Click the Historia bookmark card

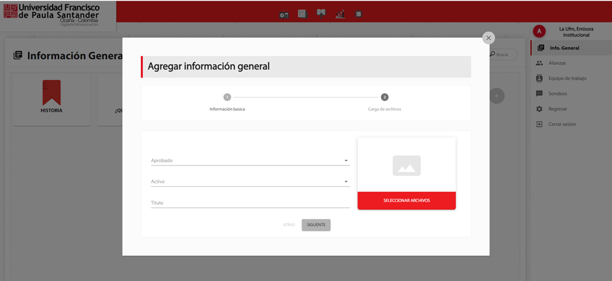tap(51, 99)
